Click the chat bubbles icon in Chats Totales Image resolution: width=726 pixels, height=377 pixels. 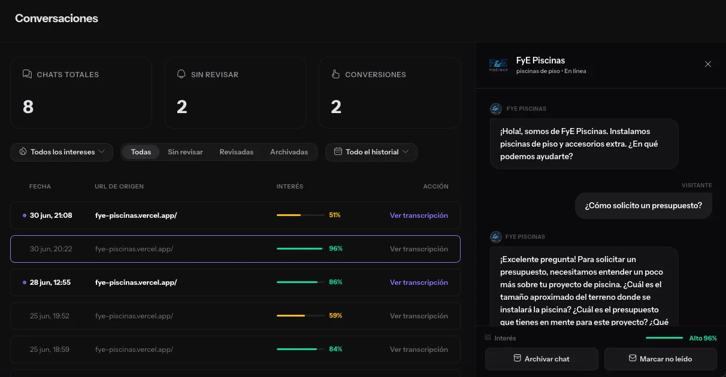coord(27,74)
